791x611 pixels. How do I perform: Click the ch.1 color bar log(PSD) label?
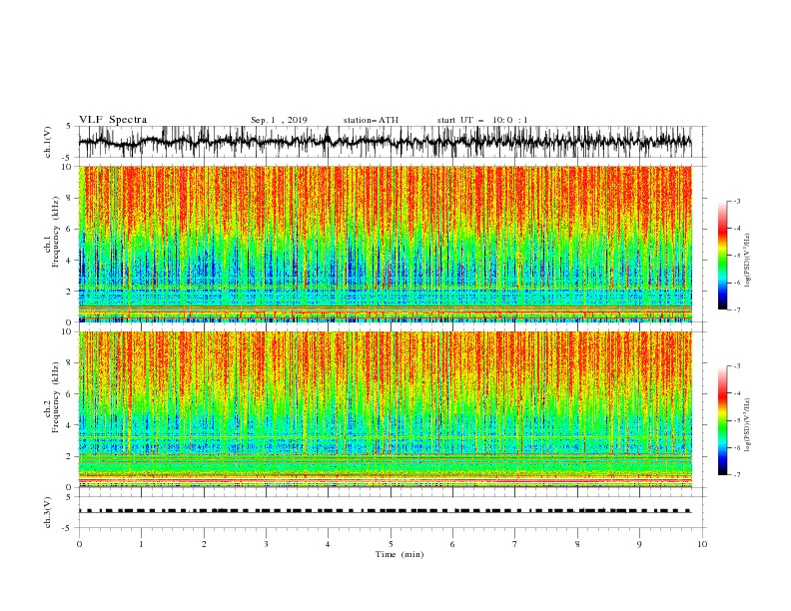(747, 261)
